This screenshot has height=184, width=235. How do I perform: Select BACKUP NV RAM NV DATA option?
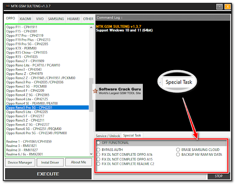coord(178,155)
